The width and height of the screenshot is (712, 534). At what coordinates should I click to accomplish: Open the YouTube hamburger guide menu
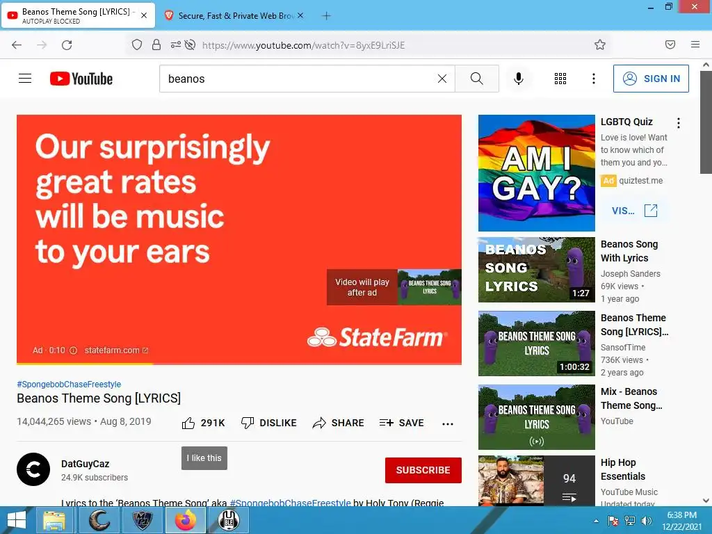[25, 79]
